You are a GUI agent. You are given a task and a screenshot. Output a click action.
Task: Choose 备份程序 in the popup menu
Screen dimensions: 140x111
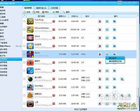click(115, 58)
